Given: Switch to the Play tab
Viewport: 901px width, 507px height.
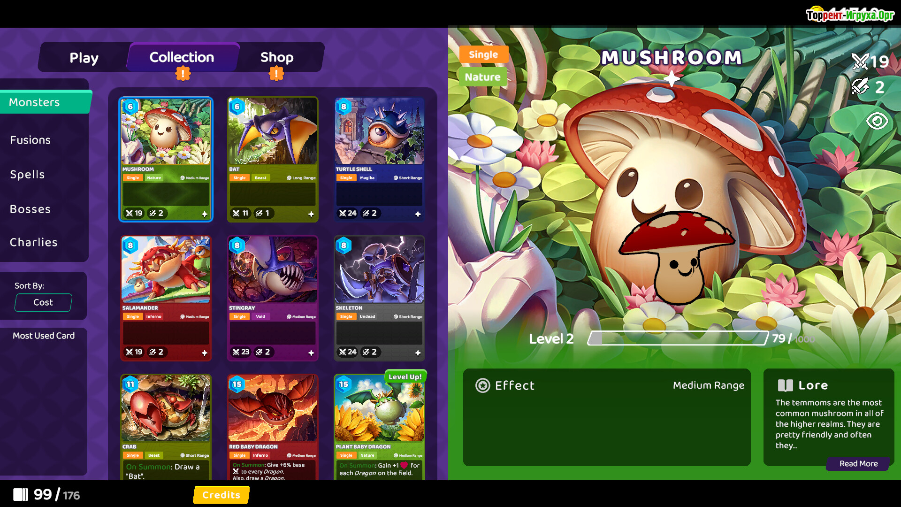Looking at the screenshot, I should [84, 57].
